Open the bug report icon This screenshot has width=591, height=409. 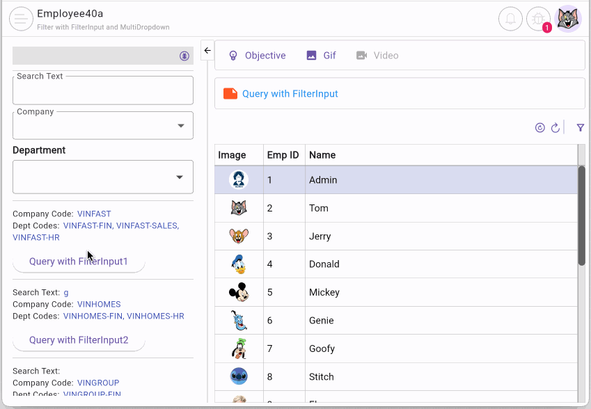[538, 19]
